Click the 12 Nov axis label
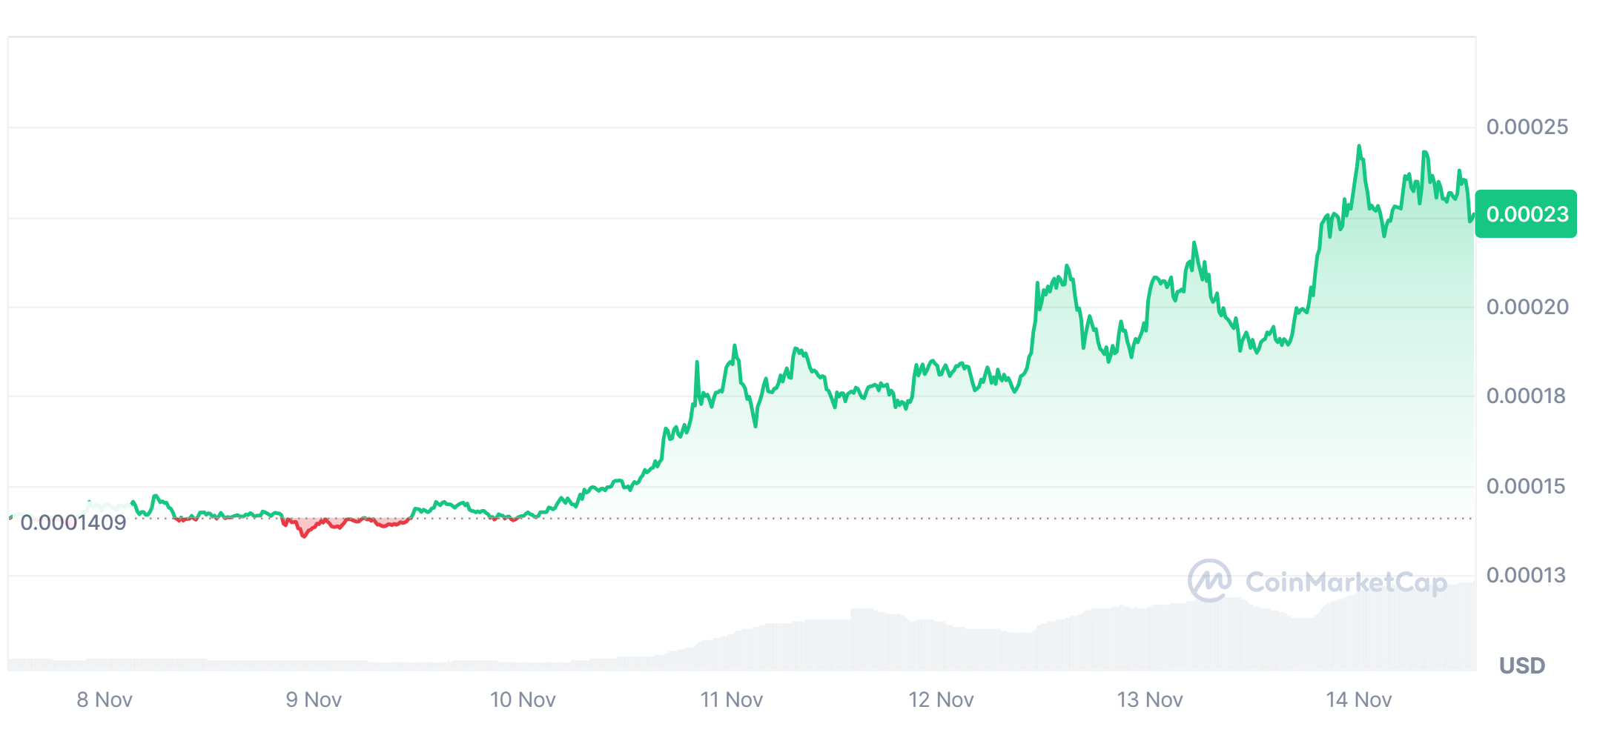The height and width of the screenshot is (738, 1597). click(941, 699)
